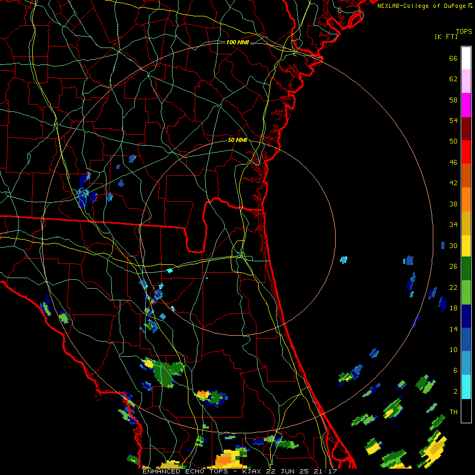The image size is (475, 475).
Task: Select the legend value 10
Action: (453, 349)
